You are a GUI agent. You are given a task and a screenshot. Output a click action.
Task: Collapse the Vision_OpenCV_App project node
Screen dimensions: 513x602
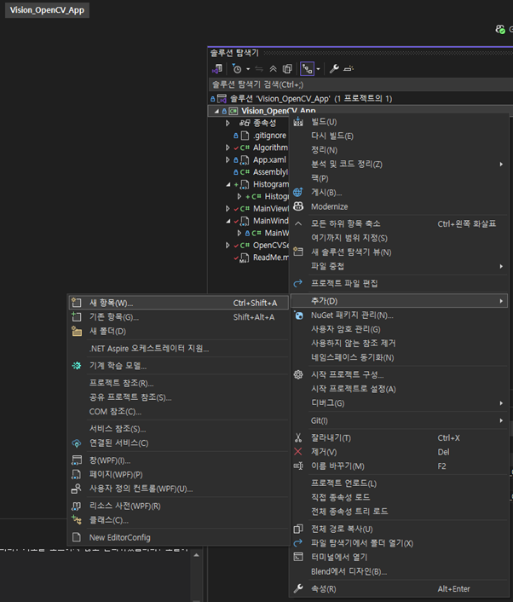tap(213, 111)
